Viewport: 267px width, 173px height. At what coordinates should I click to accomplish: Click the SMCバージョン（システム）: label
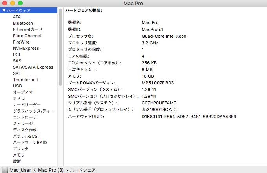pyautogui.click(x=95, y=89)
